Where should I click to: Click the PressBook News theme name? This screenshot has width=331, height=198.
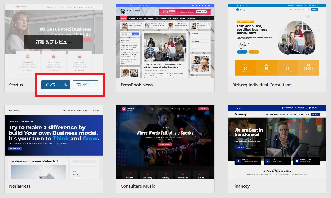(x=137, y=85)
